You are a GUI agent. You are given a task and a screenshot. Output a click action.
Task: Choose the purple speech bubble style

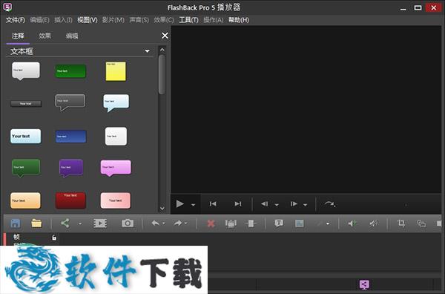tap(71, 169)
